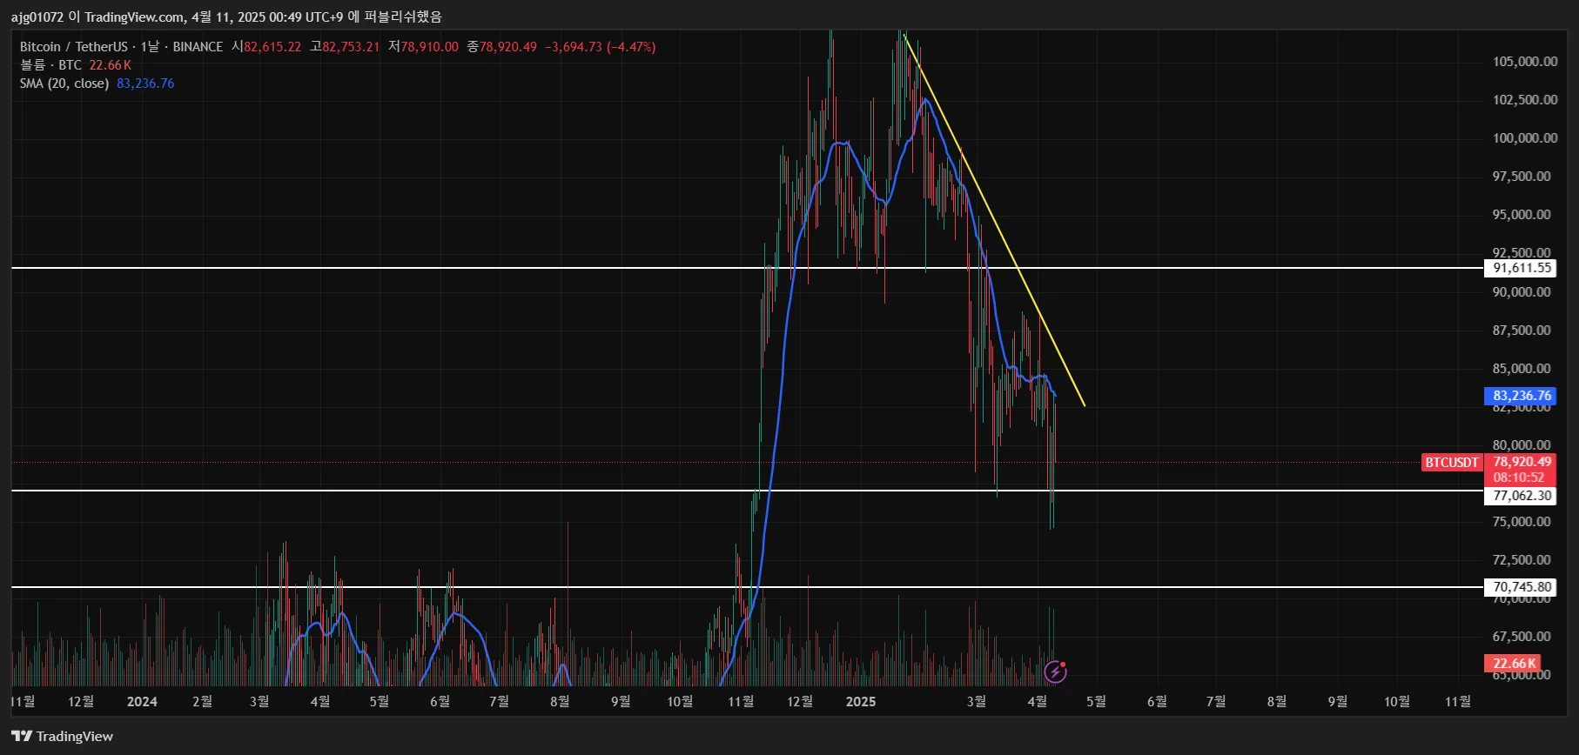The height and width of the screenshot is (755, 1579).
Task: Select the horizontal line label 91,611.55
Action: [1521, 268]
